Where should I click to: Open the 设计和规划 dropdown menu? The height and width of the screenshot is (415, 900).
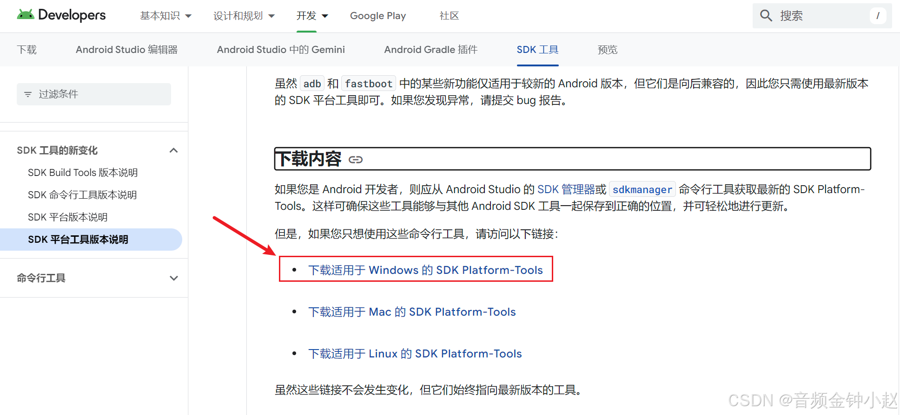click(x=244, y=16)
